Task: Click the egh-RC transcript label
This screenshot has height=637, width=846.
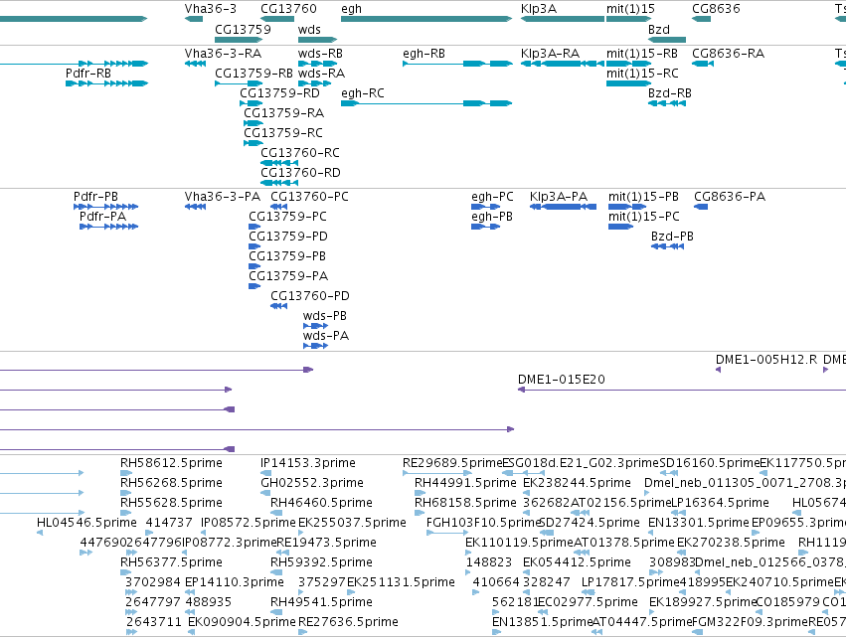Action: (363, 93)
